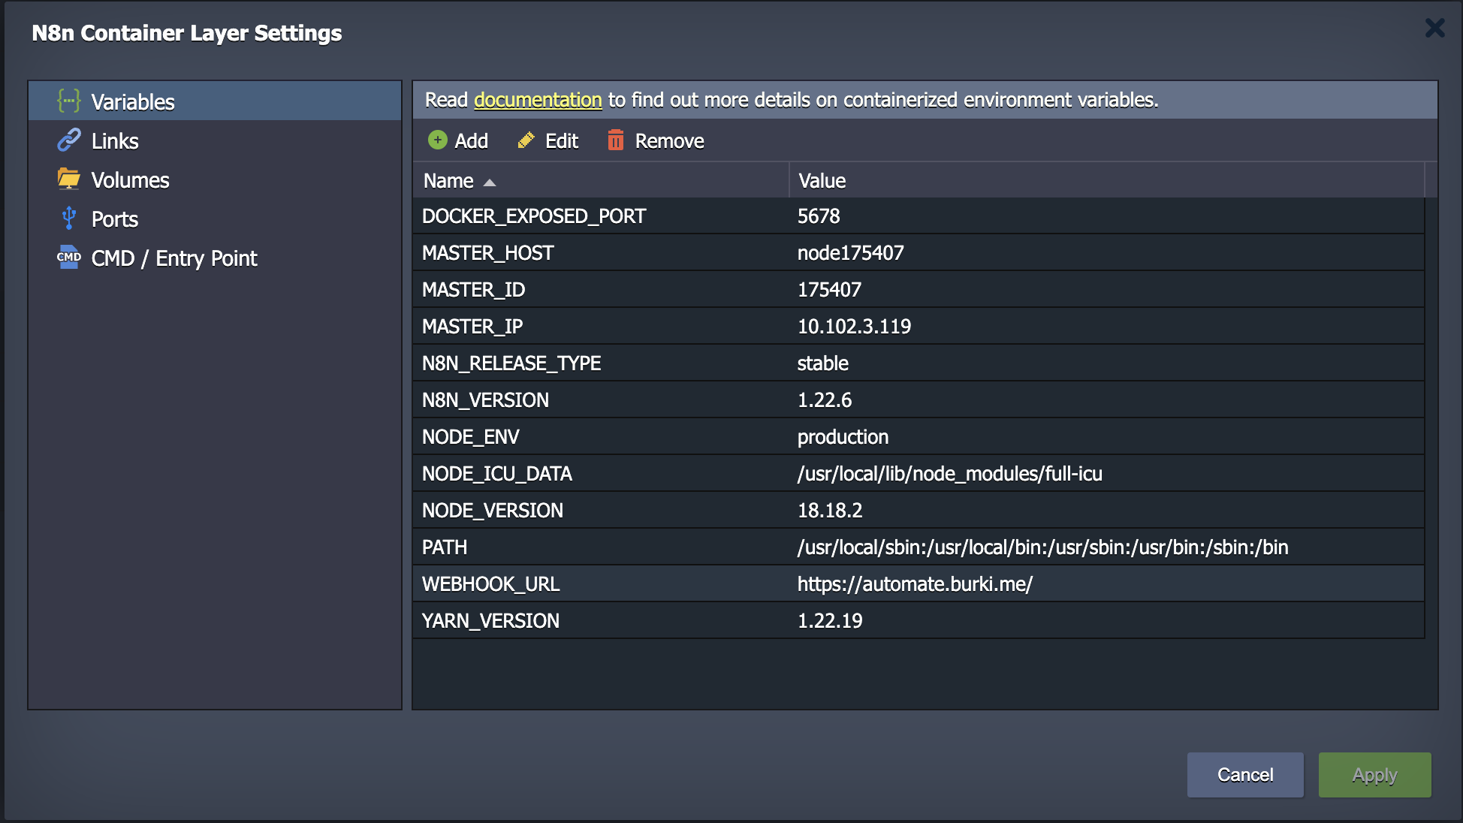Click the curly-braces Variables icon
Screen dimensions: 1463x823
click(x=68, y=101)
